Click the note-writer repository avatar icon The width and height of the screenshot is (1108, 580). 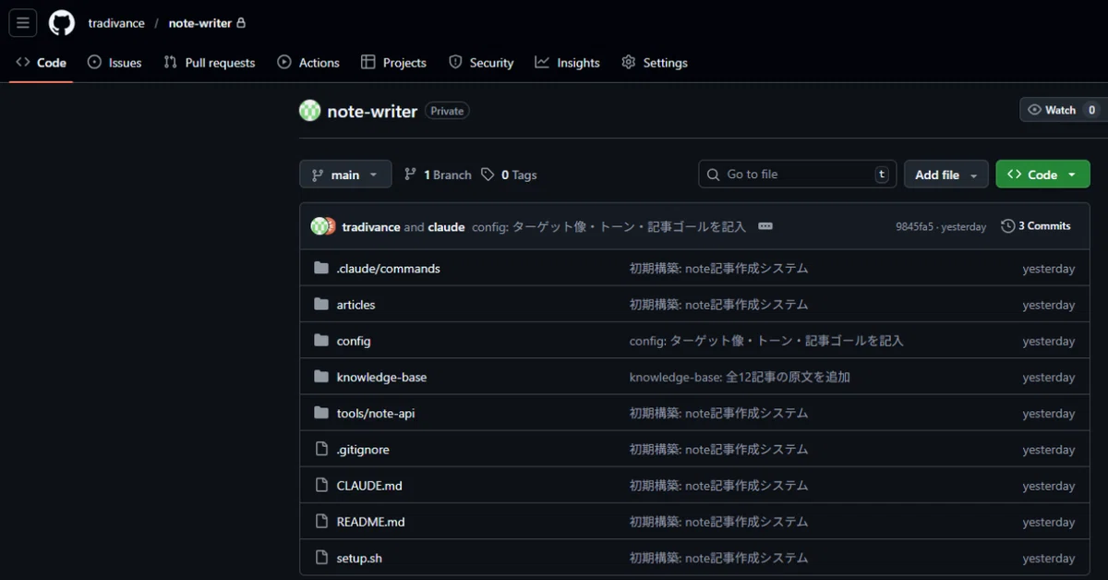(309, 111)
